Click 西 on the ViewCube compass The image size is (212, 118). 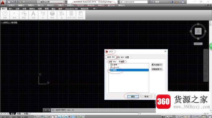191,31
